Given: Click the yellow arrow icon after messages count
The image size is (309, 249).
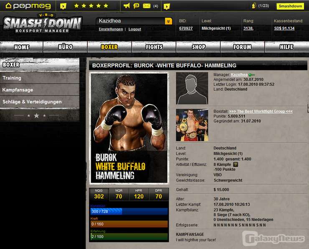Looking at the screenshot, I should click(167, 7).
